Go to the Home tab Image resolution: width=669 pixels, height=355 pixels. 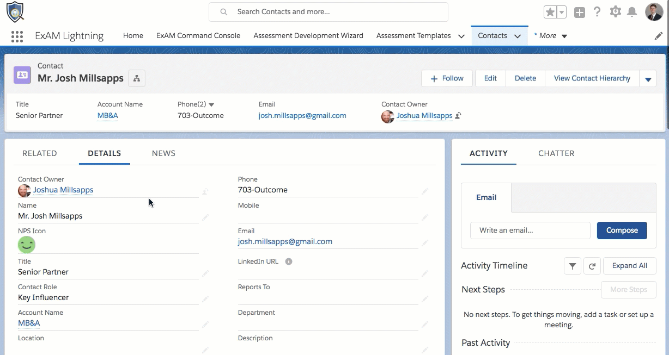[133, 36]
